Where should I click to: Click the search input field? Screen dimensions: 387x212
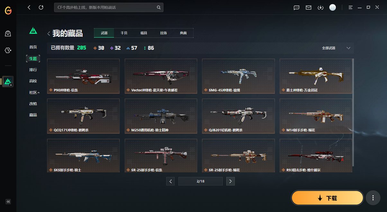coord(109,7)
